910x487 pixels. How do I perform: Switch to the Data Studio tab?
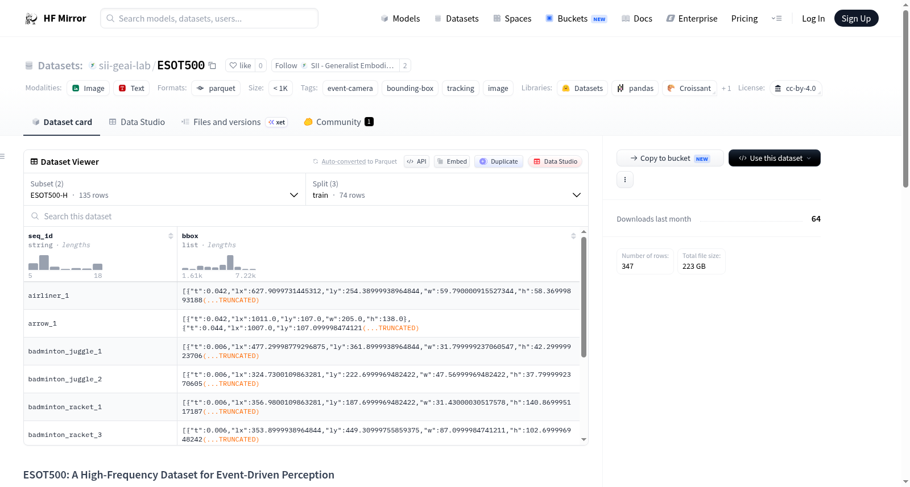point(137,122)
